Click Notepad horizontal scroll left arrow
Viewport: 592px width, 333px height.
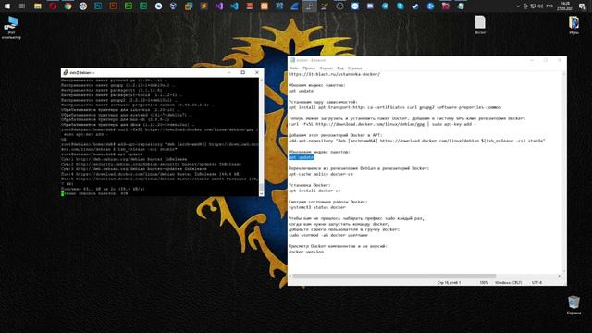290,276
